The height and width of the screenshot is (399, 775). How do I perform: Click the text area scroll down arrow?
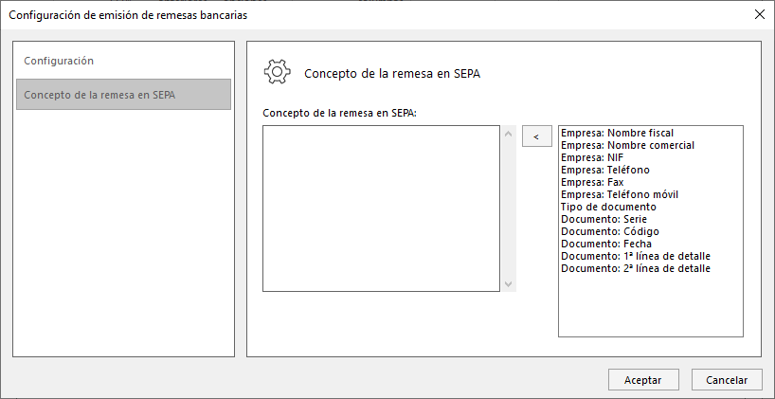(x=508, y=283)
